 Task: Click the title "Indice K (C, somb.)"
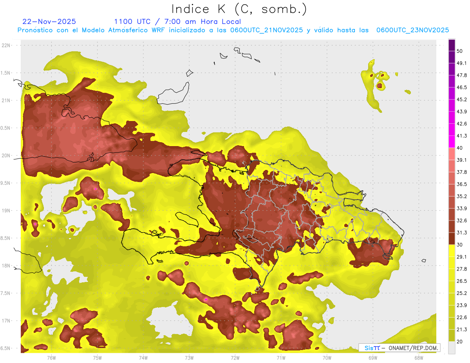pos(239,9)
